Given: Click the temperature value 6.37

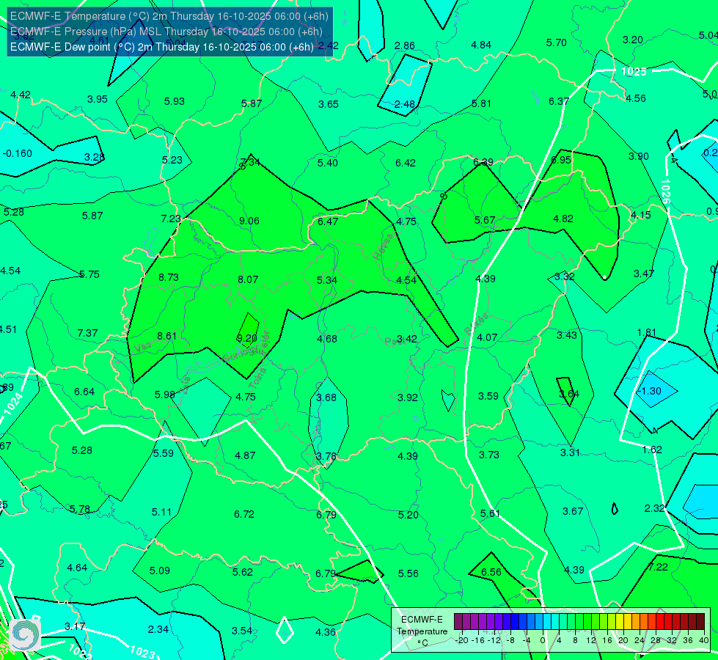Looking at the screenshot, I should point(559,101).
